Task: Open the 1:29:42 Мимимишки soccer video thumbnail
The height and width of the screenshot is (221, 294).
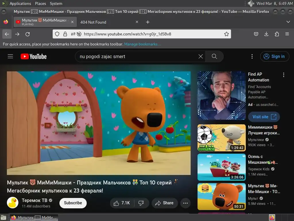Action: click(x=221, y=138)
